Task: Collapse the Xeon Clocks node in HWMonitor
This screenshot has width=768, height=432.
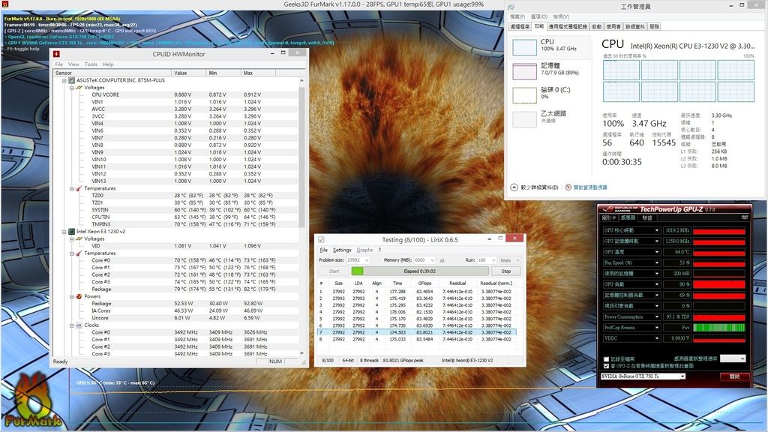Action: click(x=71, y=325)
